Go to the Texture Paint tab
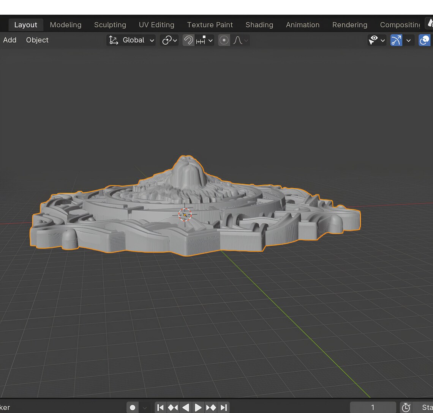The height and width of the screenshot is (413, 433). click(x=210, y=25)
